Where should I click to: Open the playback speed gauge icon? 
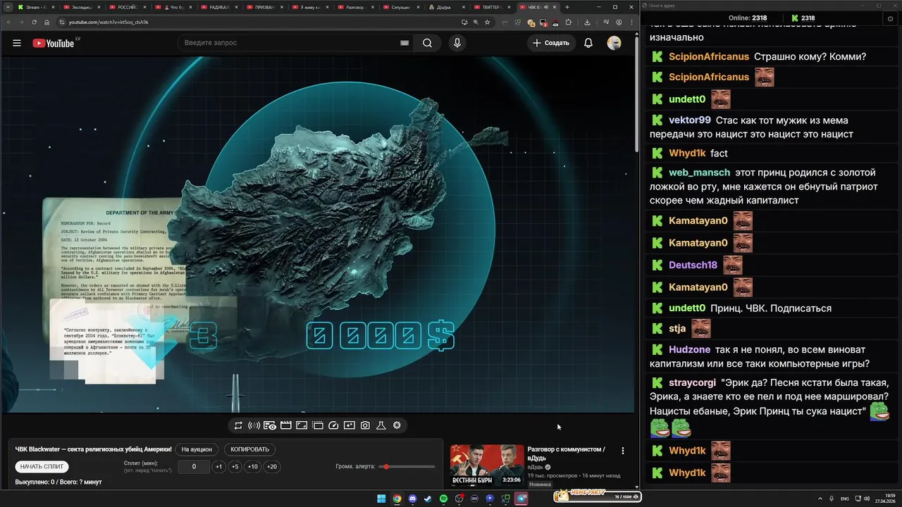click(x=333, y=425)
